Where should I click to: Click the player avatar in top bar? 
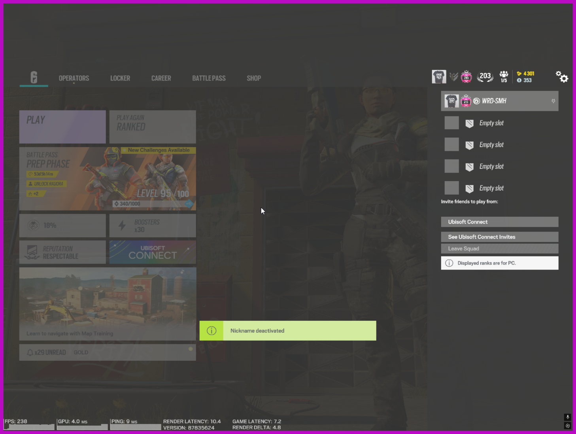pyautogui.click(x=439, y=77)
